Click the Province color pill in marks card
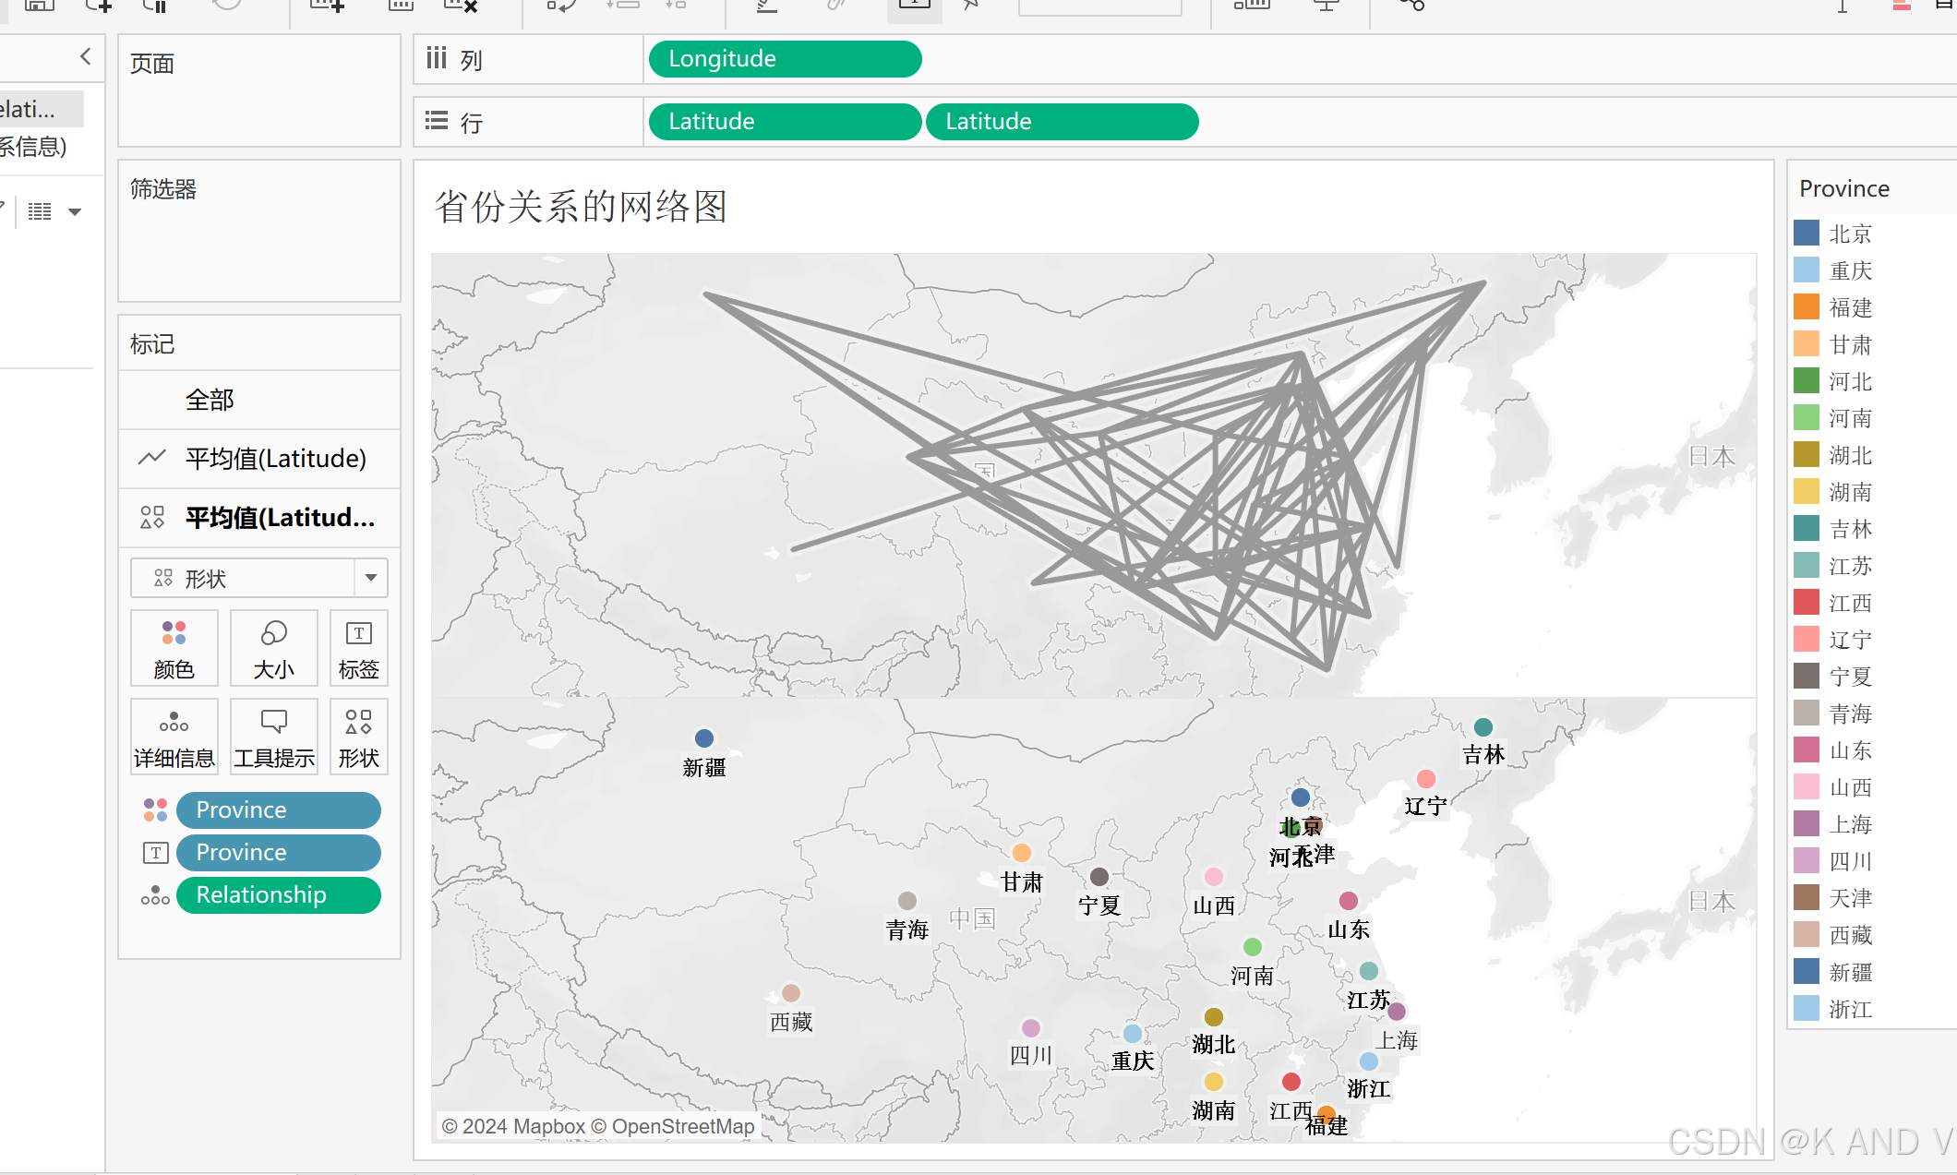 pyautogui.click(x=278, y=809)
